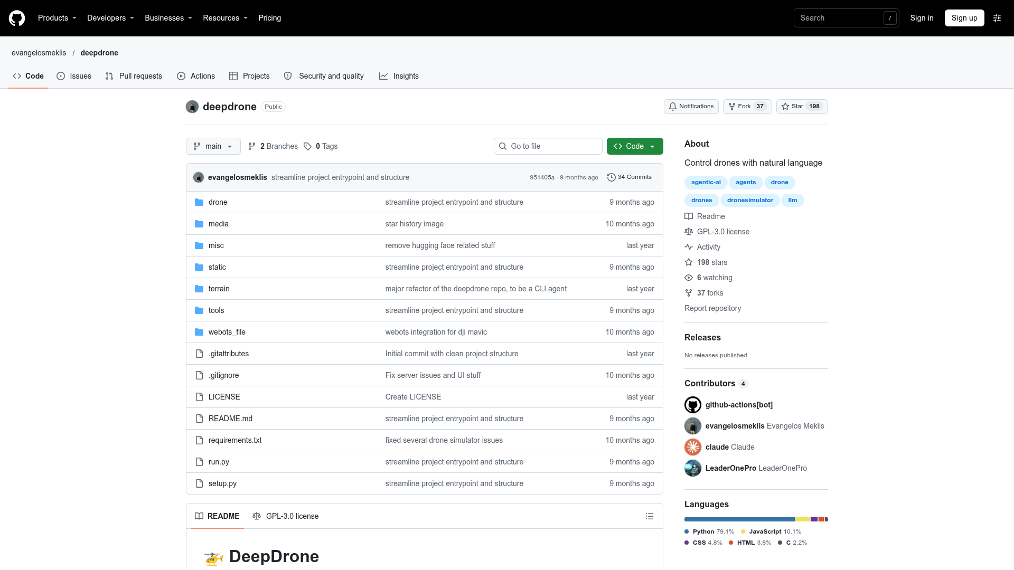Click the Notifications button
Screen dimensions: 1014x570
coord(691,107)
